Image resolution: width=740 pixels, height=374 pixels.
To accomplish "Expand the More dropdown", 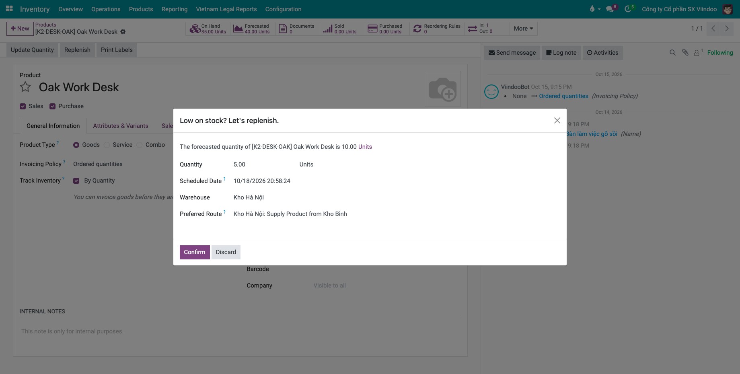I will coord(523,29).
